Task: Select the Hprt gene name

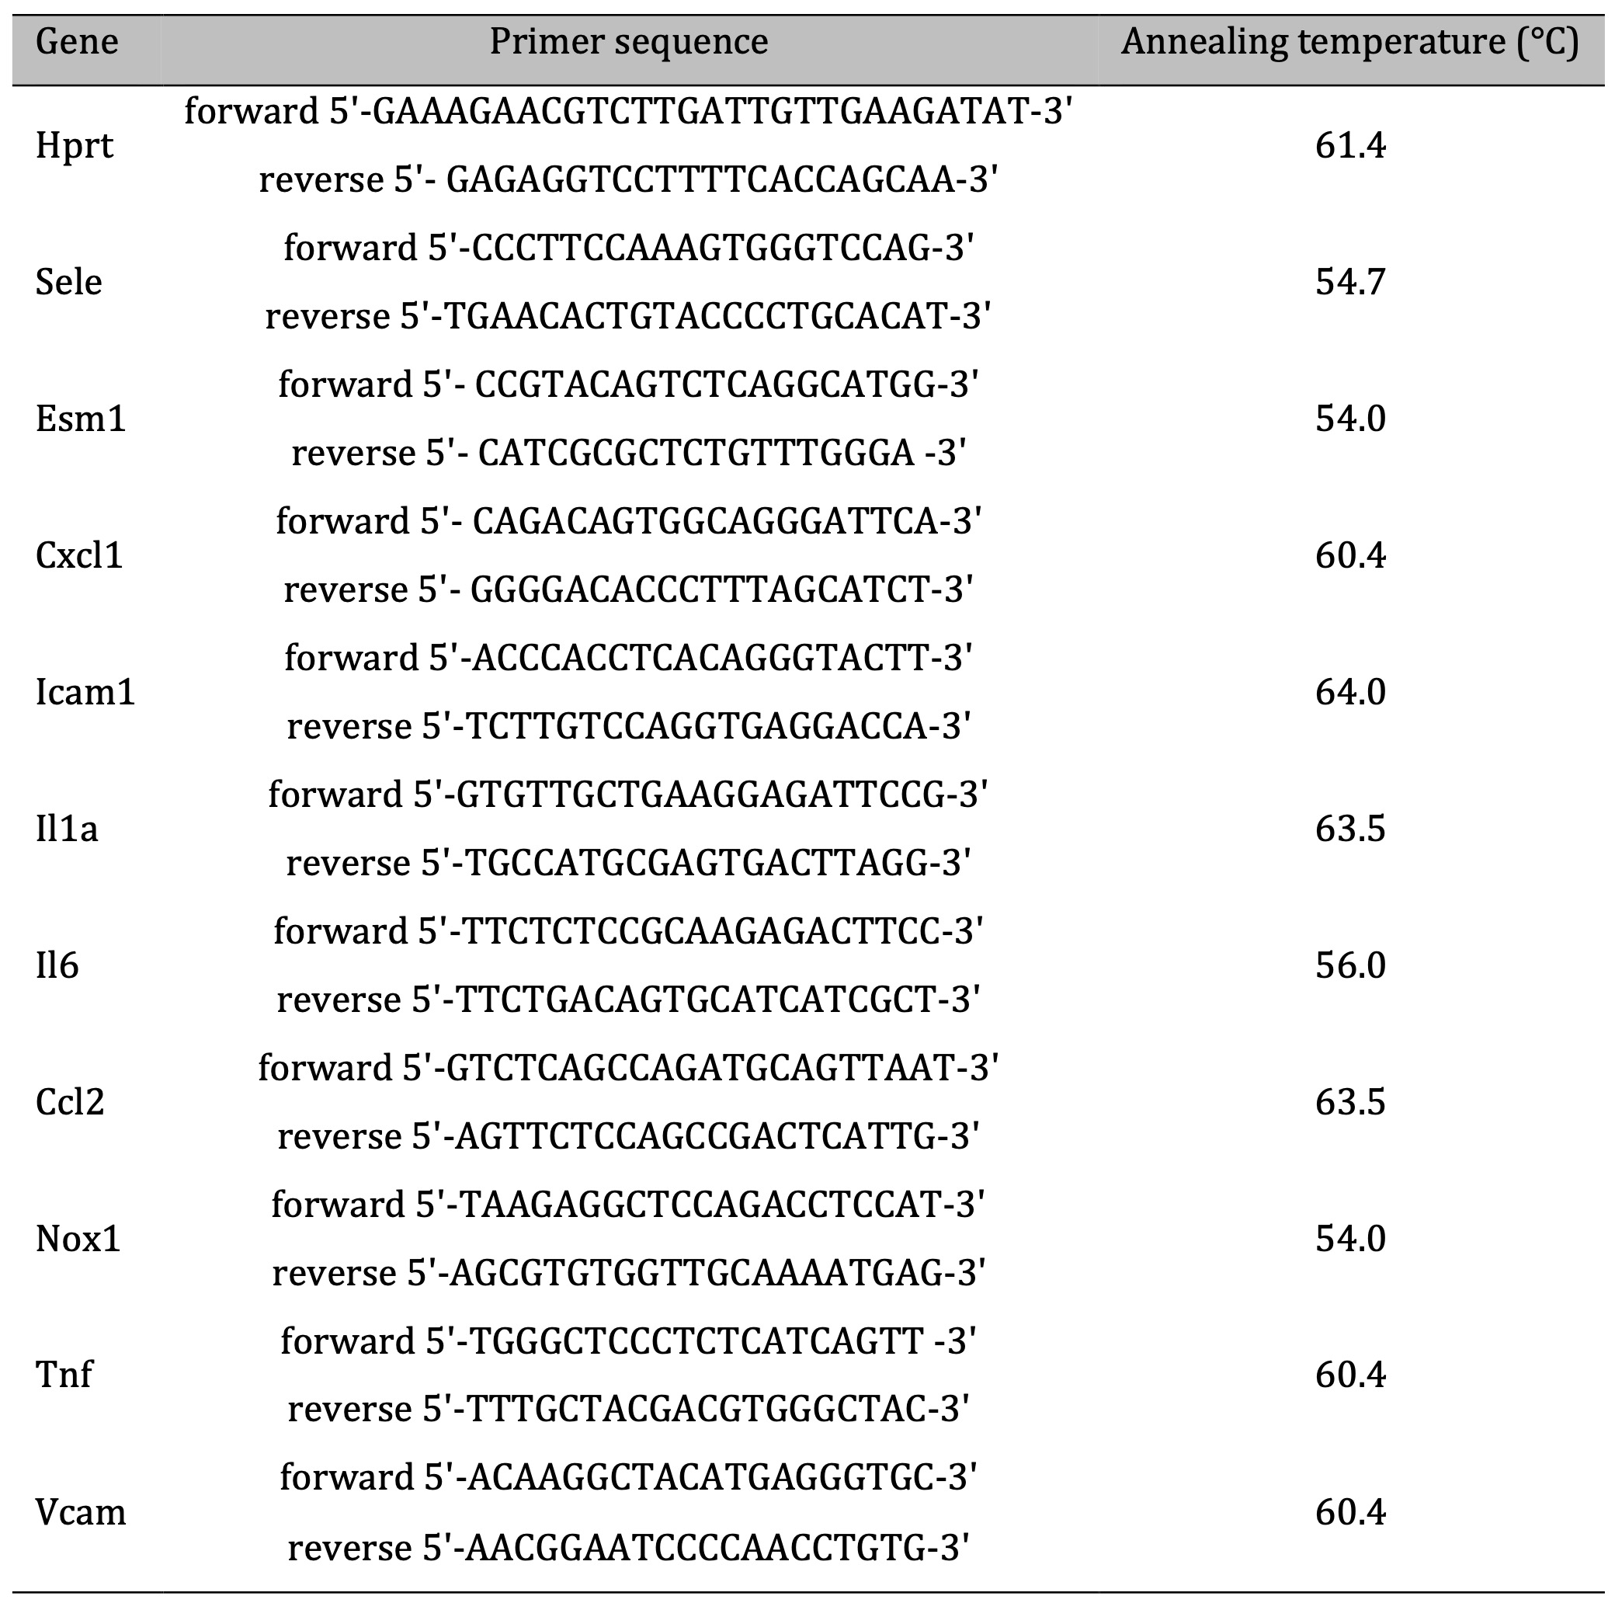Action: [x=74, y=147]
